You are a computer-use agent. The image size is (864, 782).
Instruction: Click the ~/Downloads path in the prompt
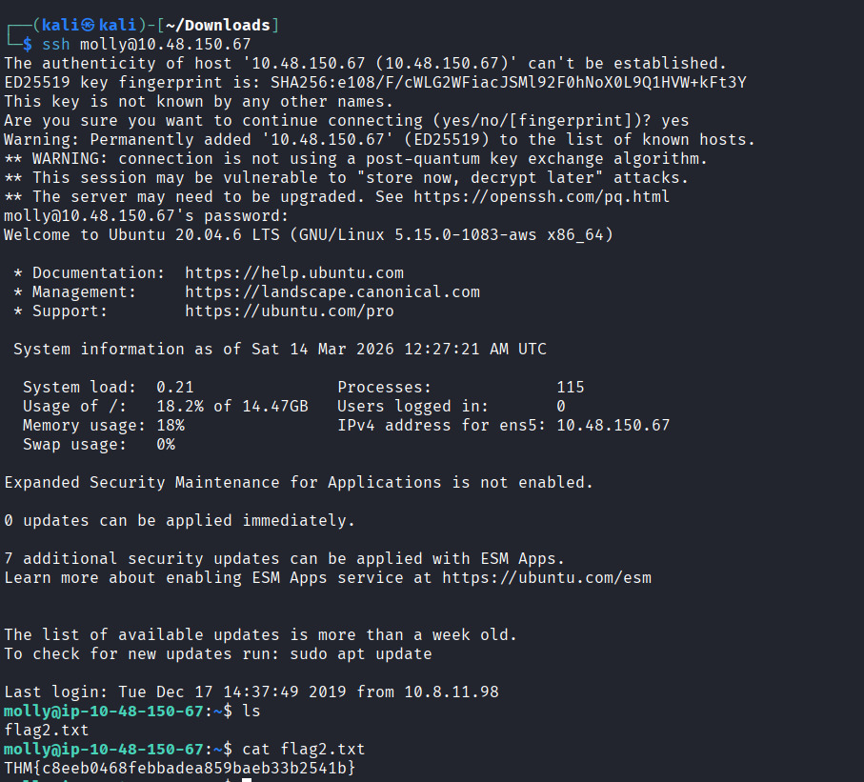pyautogui.click(x=218, y=25)
